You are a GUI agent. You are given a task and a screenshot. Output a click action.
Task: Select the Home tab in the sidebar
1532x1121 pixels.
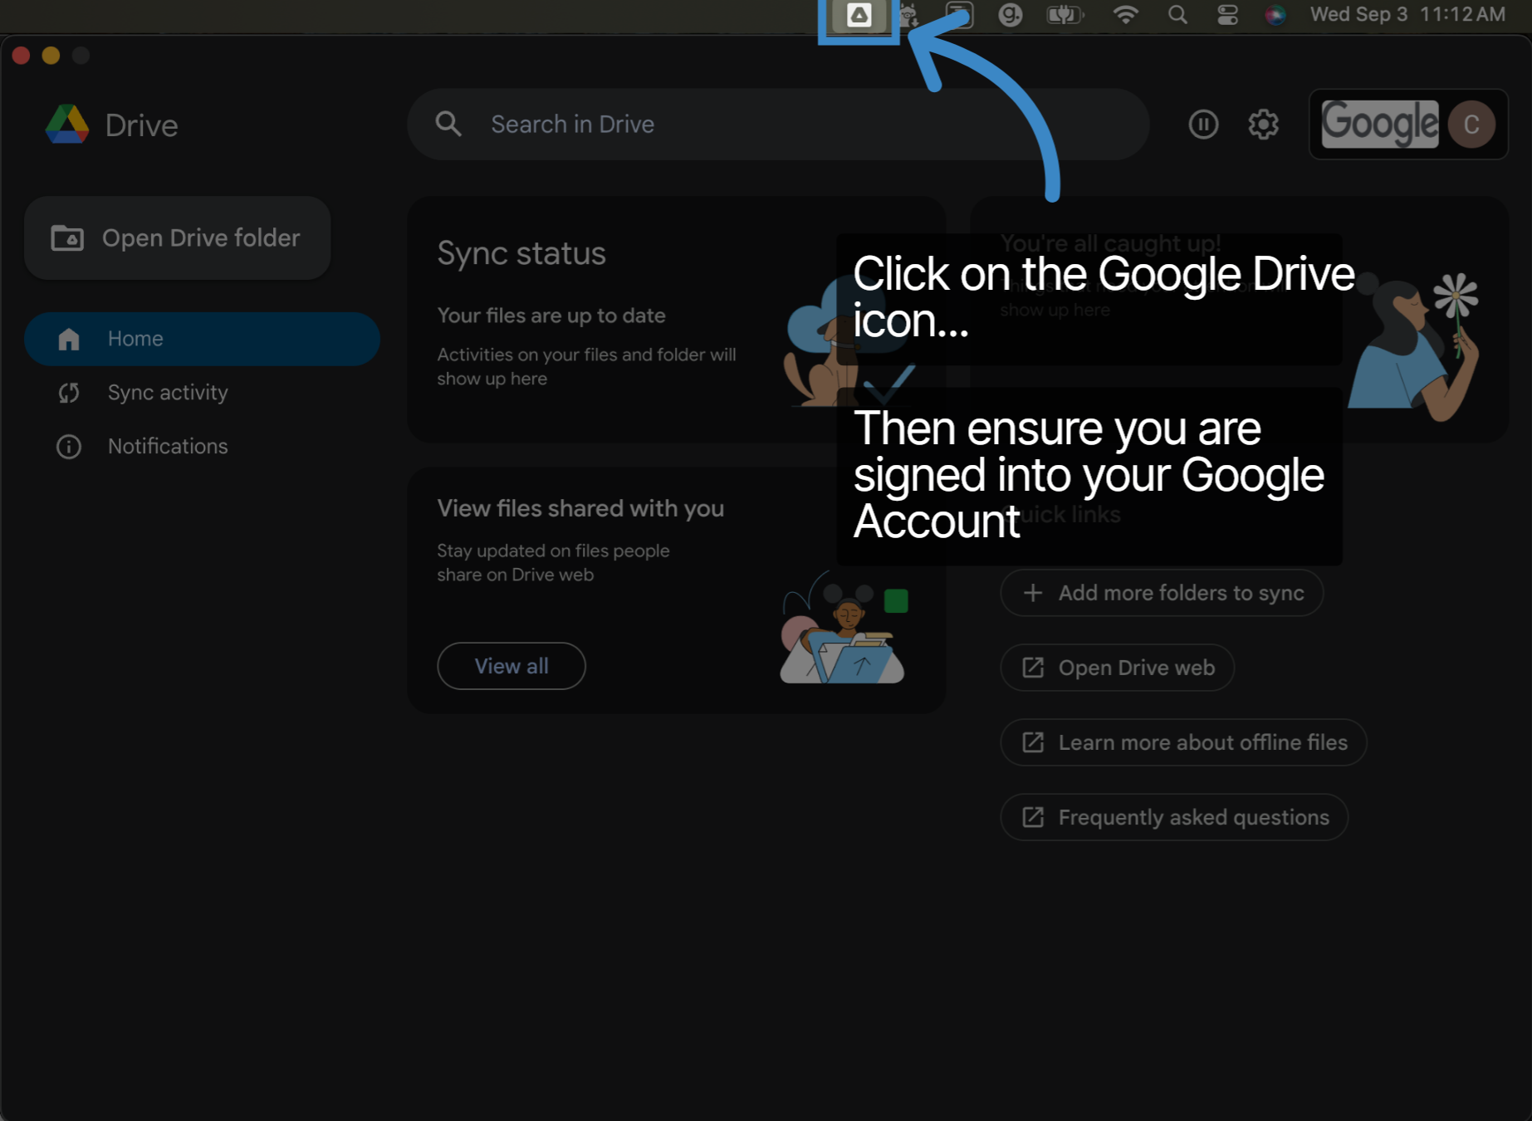(x=202, y=339)
